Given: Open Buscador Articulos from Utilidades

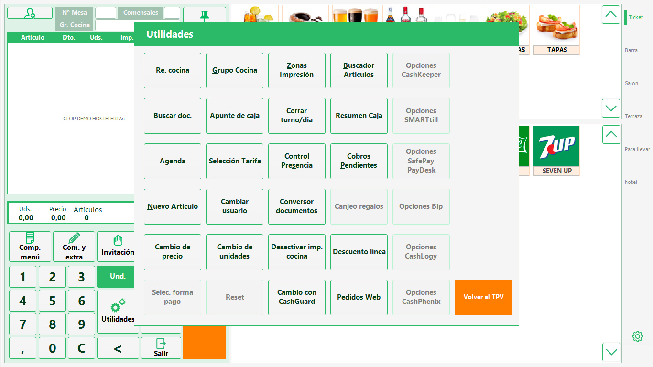Looking at the screenshot, I should coord(359,70).
